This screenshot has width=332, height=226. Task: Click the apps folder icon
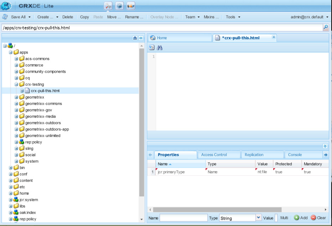pos(16,52)
